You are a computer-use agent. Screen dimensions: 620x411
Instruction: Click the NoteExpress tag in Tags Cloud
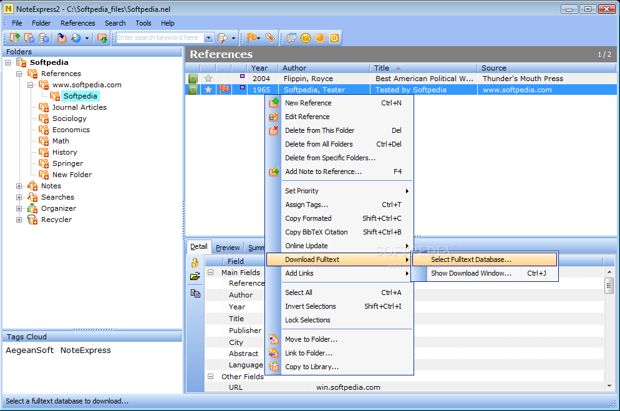click(85, 350)
